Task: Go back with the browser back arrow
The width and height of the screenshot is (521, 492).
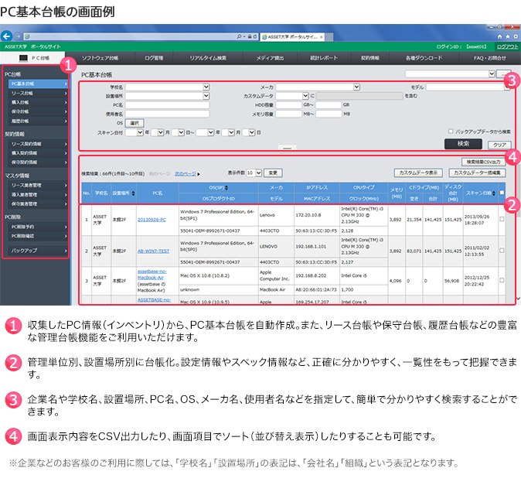Action: (7, 36)
